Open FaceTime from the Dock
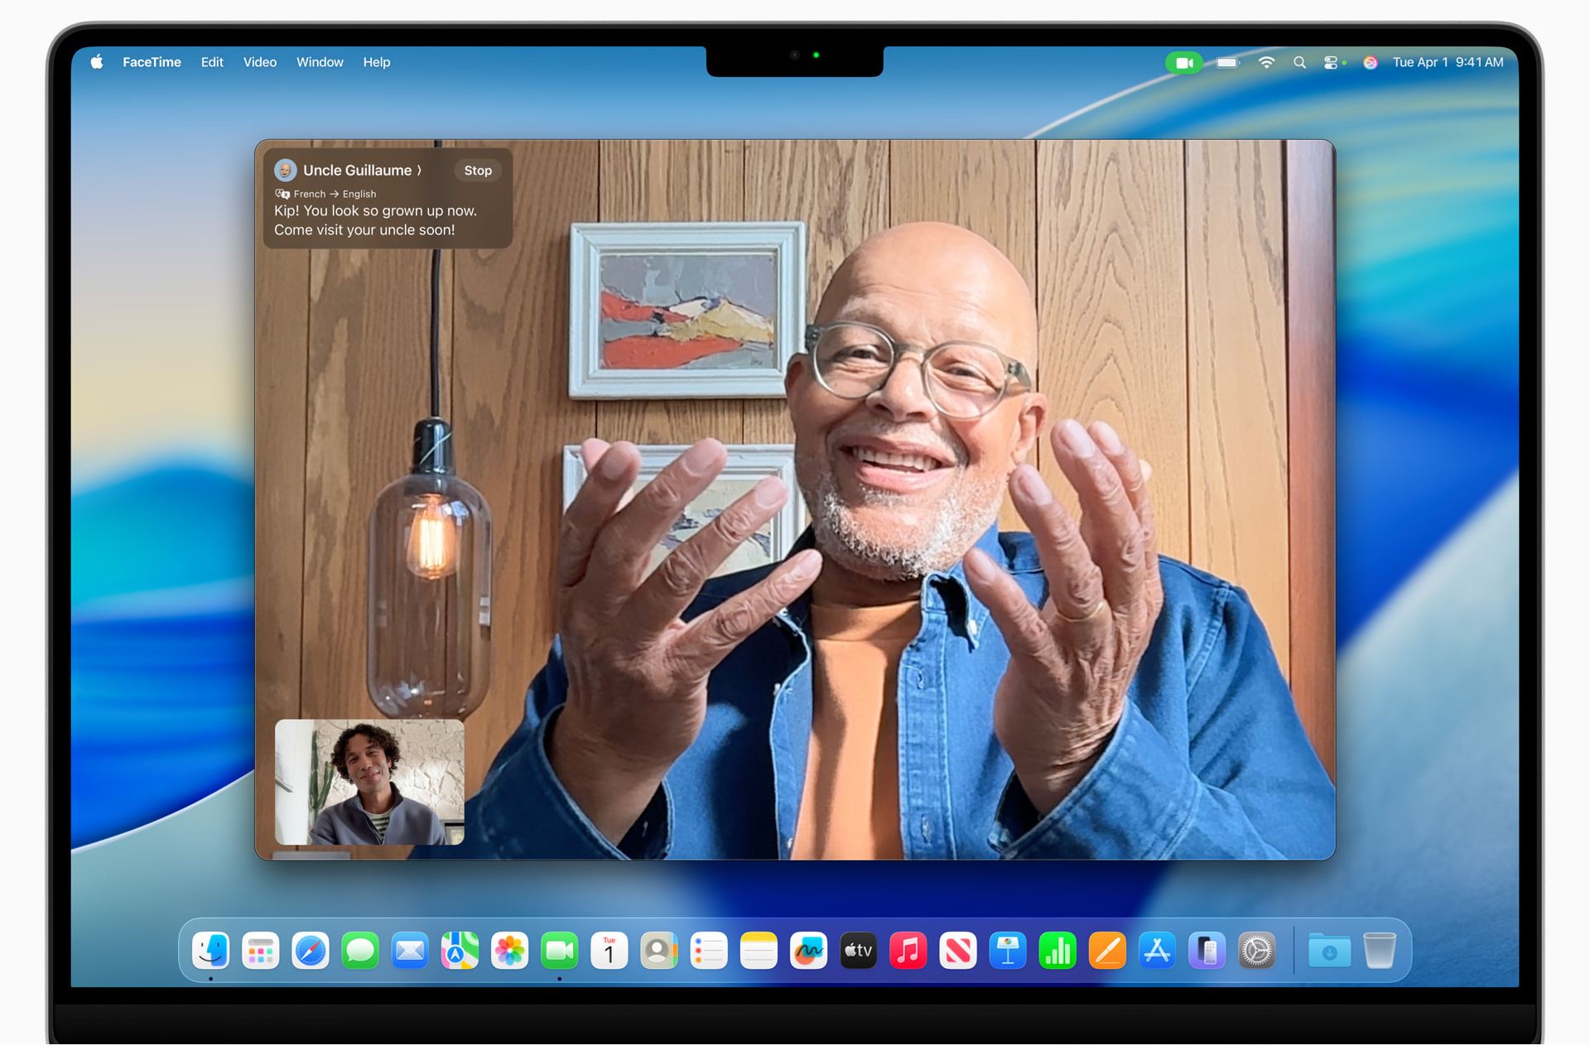 tap(559, 951)
